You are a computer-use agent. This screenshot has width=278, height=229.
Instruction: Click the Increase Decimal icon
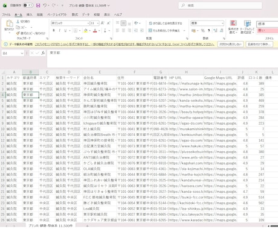215,31
